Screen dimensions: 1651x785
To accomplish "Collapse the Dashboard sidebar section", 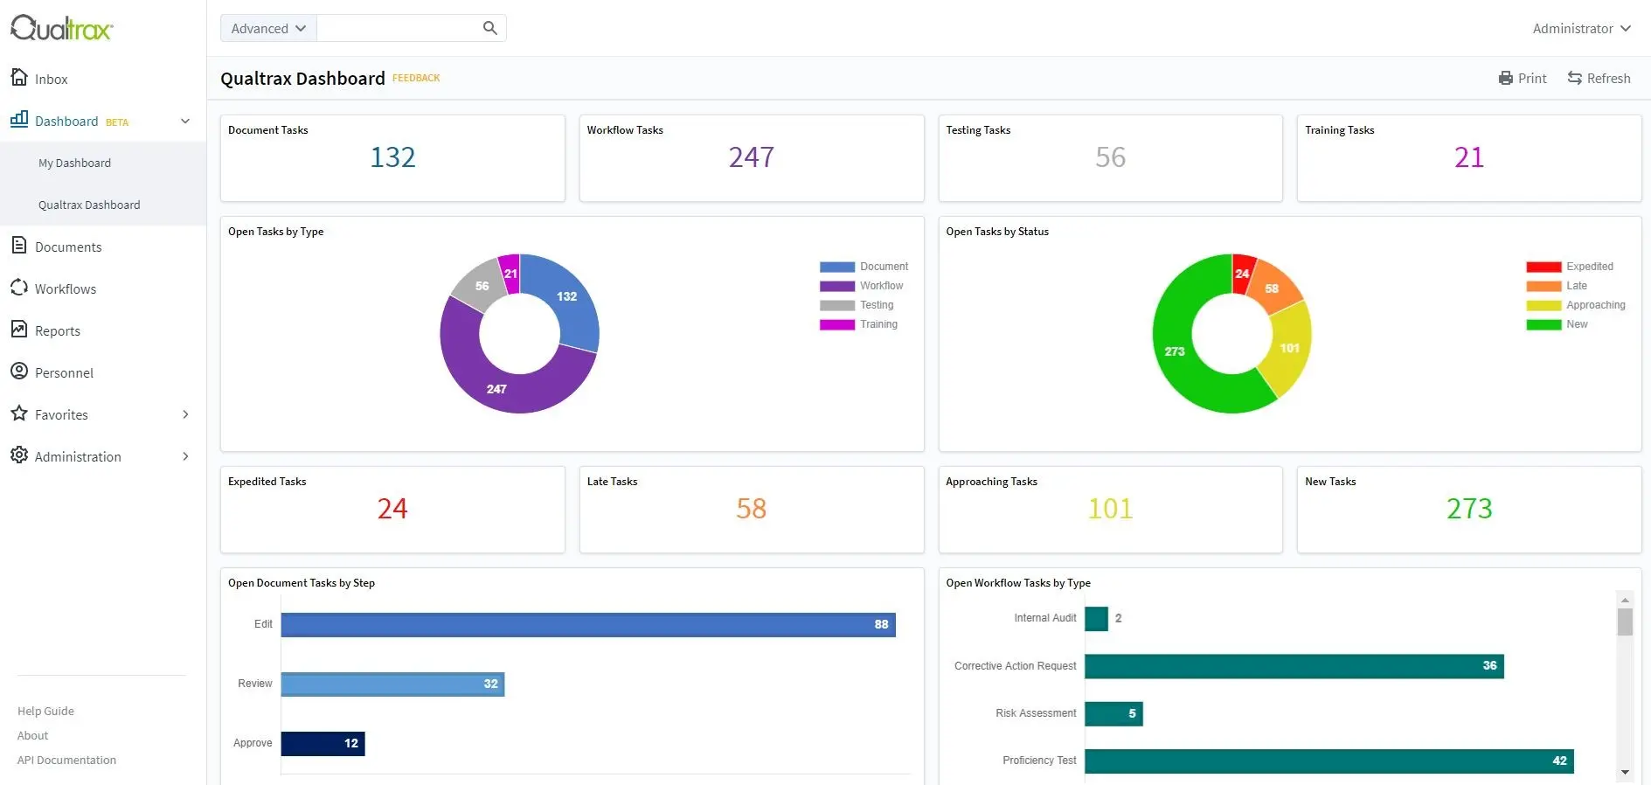I will coord(185,122).
